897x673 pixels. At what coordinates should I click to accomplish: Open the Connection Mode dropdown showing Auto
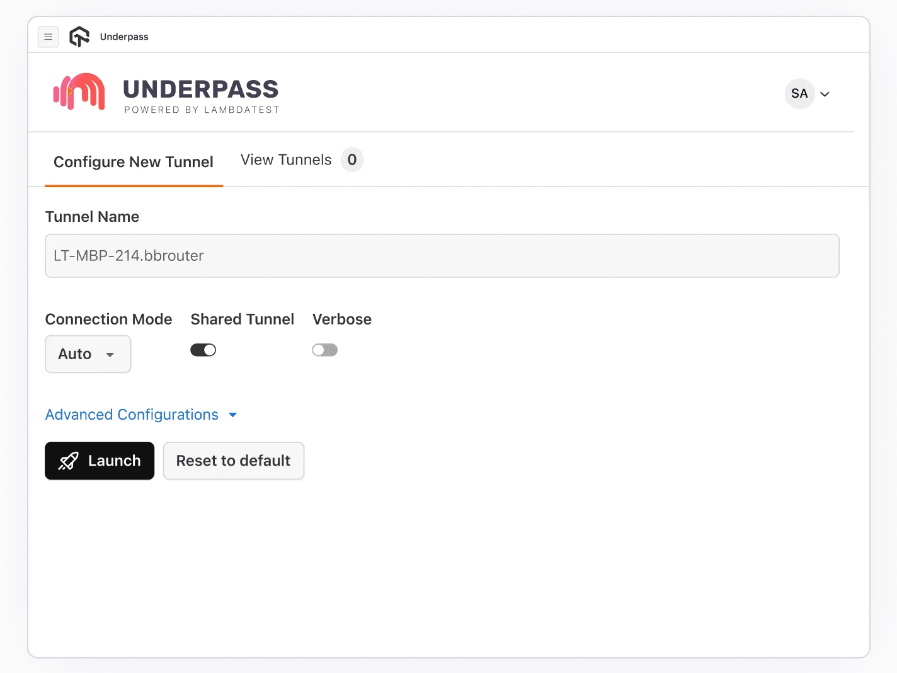(x=88, y=354)
